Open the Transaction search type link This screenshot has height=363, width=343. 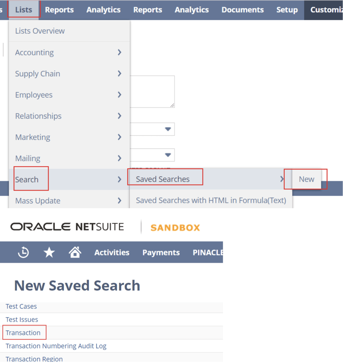click(23, 333)
